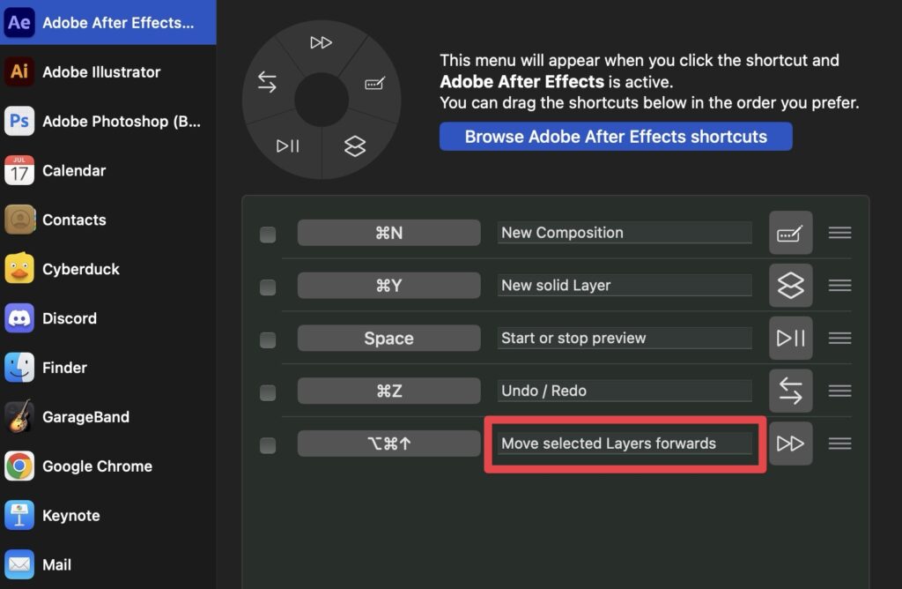Select GarageBand in the app list
The height and width of the screenshot is (589, 902).
108,417
